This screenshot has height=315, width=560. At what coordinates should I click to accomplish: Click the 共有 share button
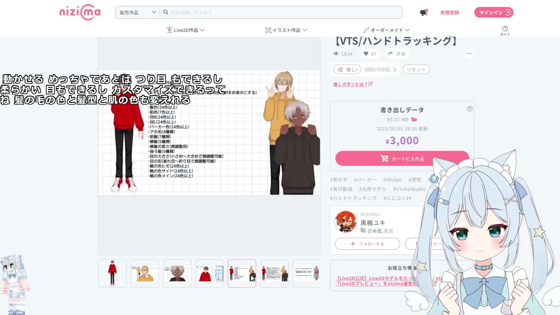click(x=396, y=54)
